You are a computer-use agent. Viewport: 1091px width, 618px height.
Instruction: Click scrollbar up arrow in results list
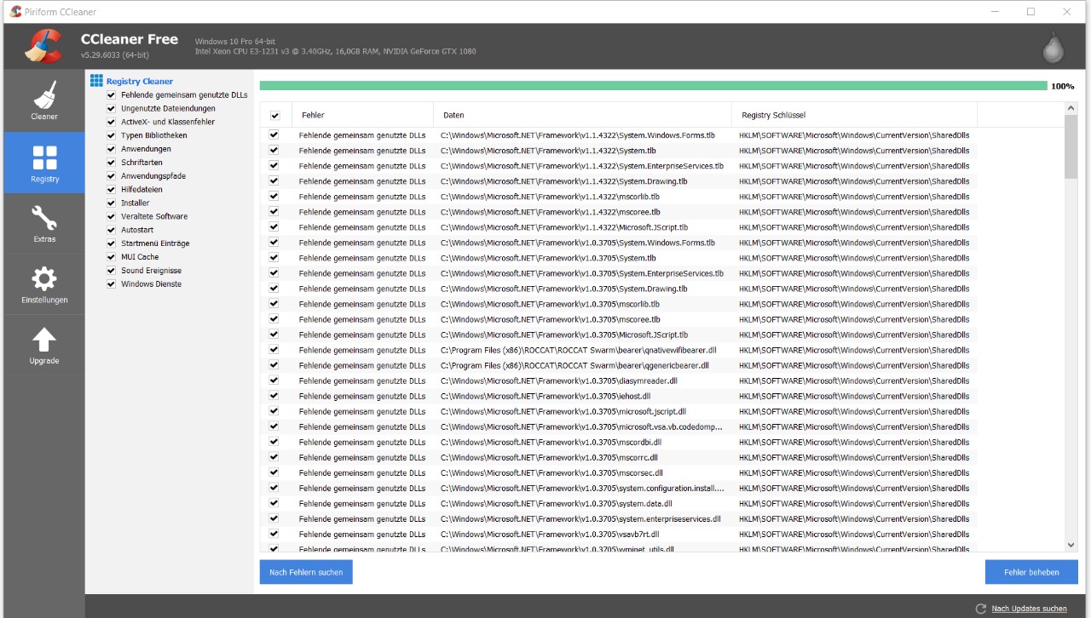[1071, 109]
